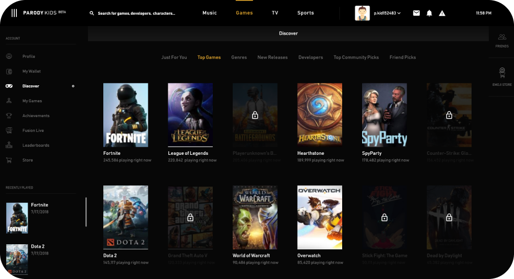Select the Achievements trophy icon
Screen dimensions: 514x279
[9, 116]
